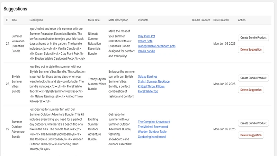Click the Description column header

pos(36,20)
